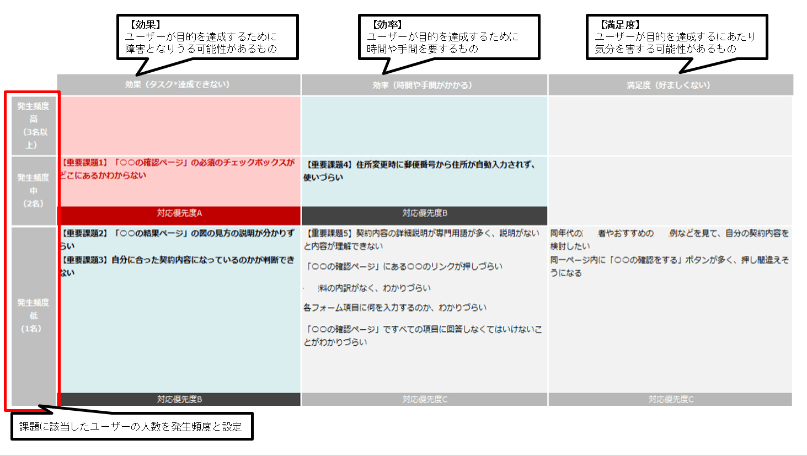Click the bottom callout about 発生頻度と設定

[x=131, y=427]
